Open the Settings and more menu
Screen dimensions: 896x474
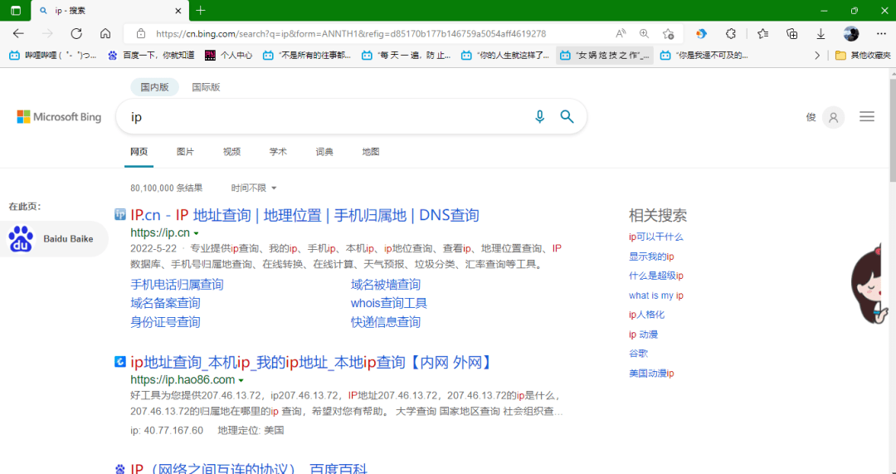(881, 34)
